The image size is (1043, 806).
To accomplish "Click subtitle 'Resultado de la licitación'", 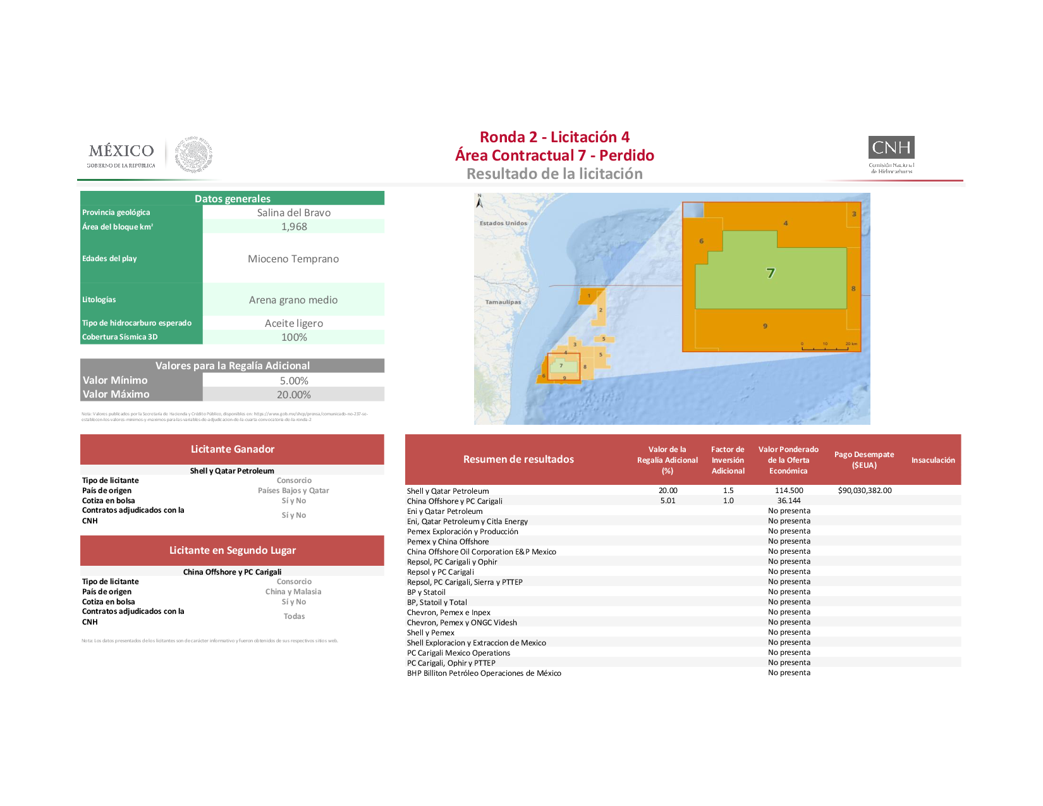I will [554, 174].
